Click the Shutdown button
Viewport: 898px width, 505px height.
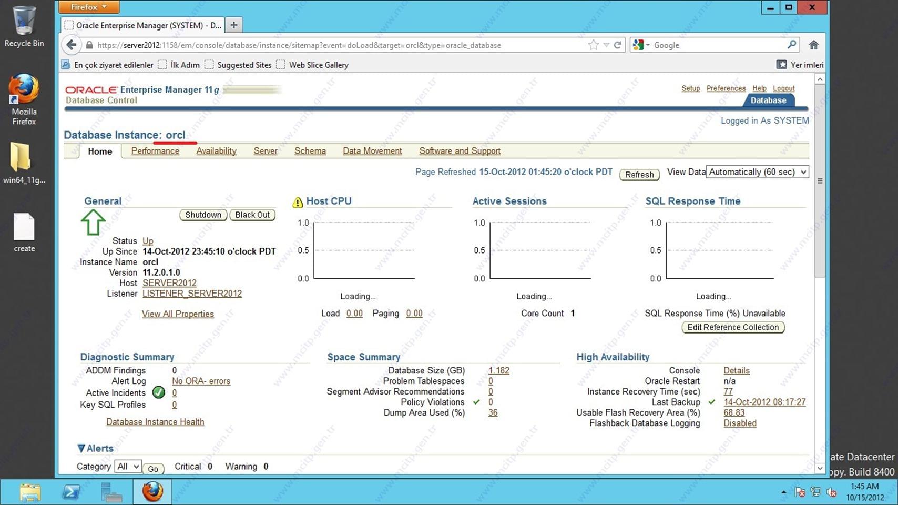click(203, 215)
